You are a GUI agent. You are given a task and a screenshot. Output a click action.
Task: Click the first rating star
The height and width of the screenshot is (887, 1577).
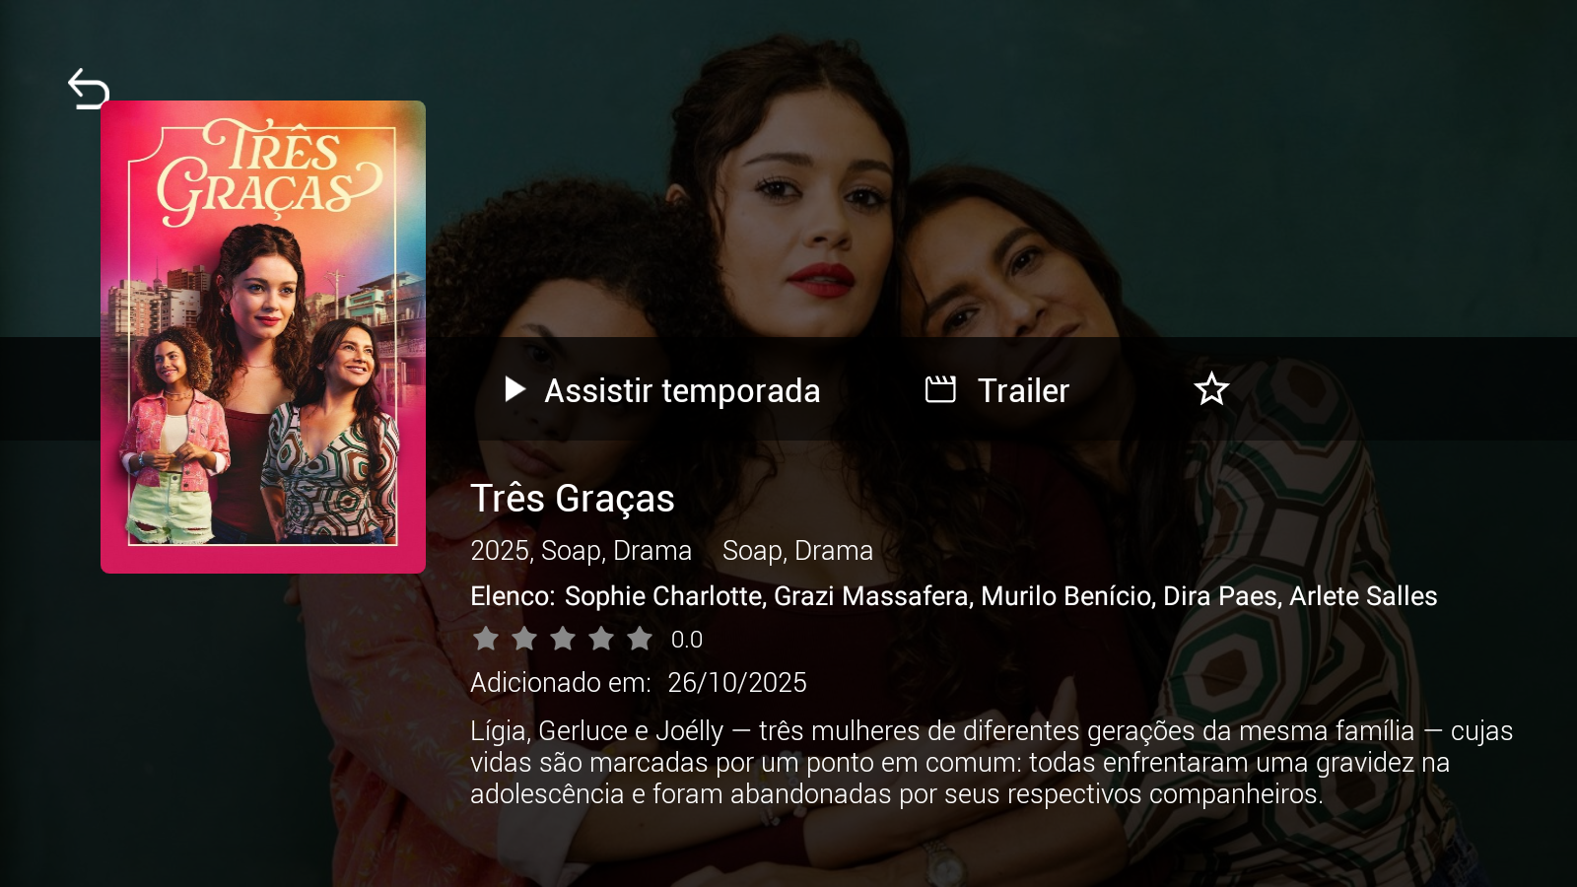(x=486, y=639)
